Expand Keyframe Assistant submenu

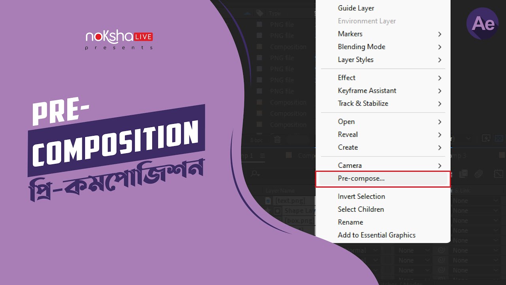click(383, 91)
